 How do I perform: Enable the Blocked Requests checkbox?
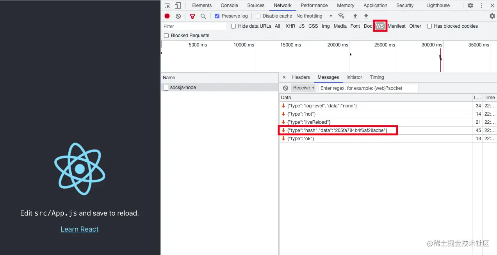166,36
